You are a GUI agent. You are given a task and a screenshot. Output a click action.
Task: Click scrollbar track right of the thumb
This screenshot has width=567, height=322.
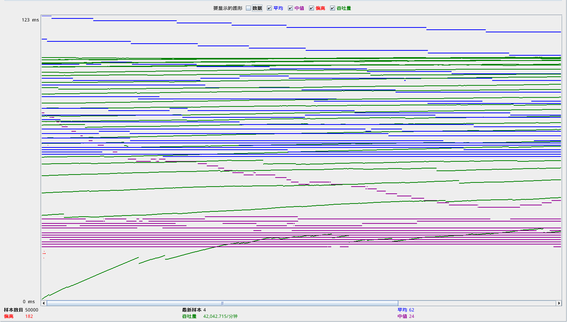tap(477, 303)
